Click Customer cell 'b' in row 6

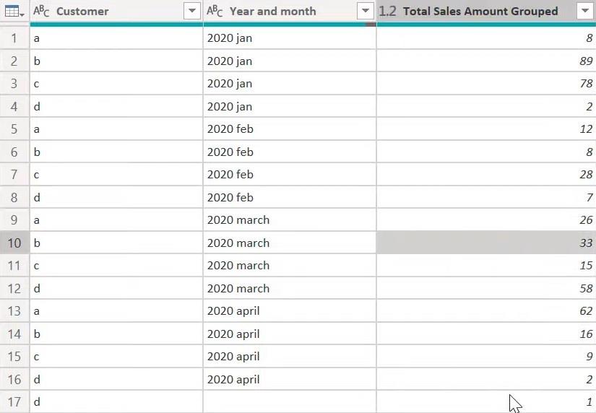(x=116, y=152)
